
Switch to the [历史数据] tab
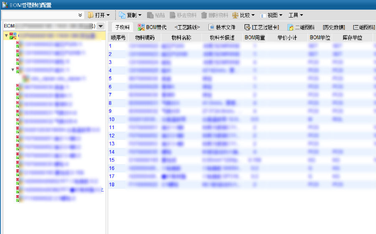[x=334, y=27]
